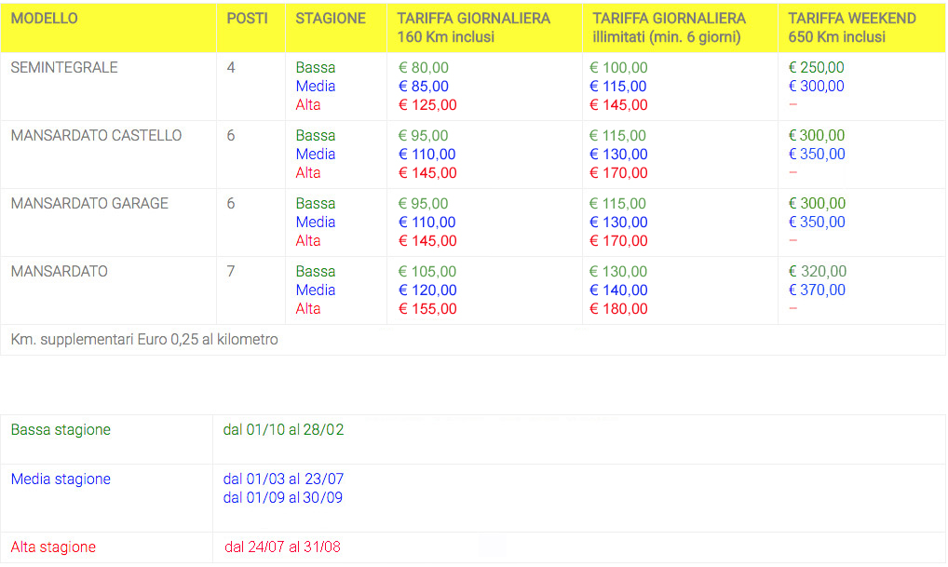This screenshot has width=948, height=567.
Task: Select the MANSARDATO GARAGE model name
Action: click(89, 204)
